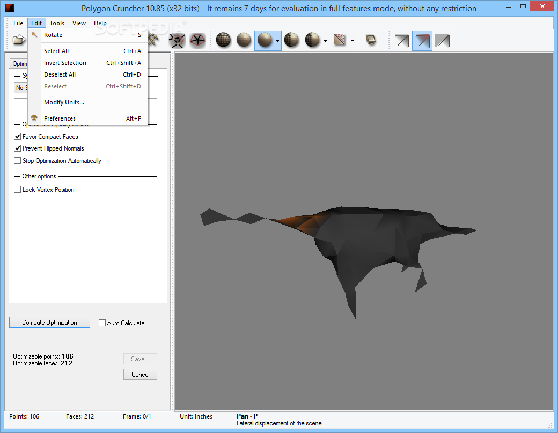The height and width of the screenshot is (433, 558).
Task: Click the Pan - P status text
Action: pyautogui.click(x=247, y=416)
